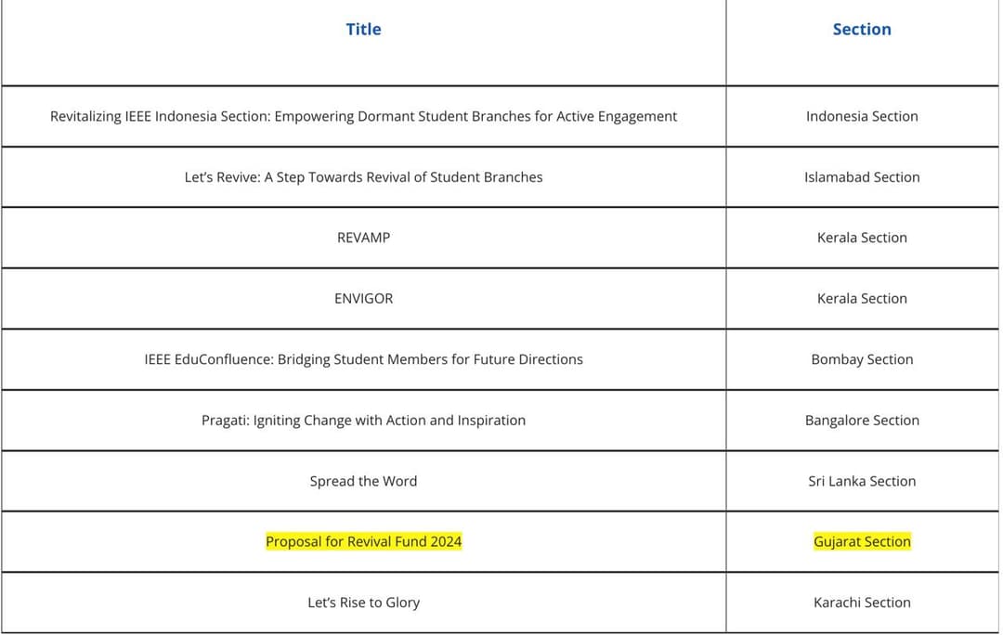This screenshot has height=635, width=1003.
Task: Select the Let's Revive title text
Action: tap(363, 177)
